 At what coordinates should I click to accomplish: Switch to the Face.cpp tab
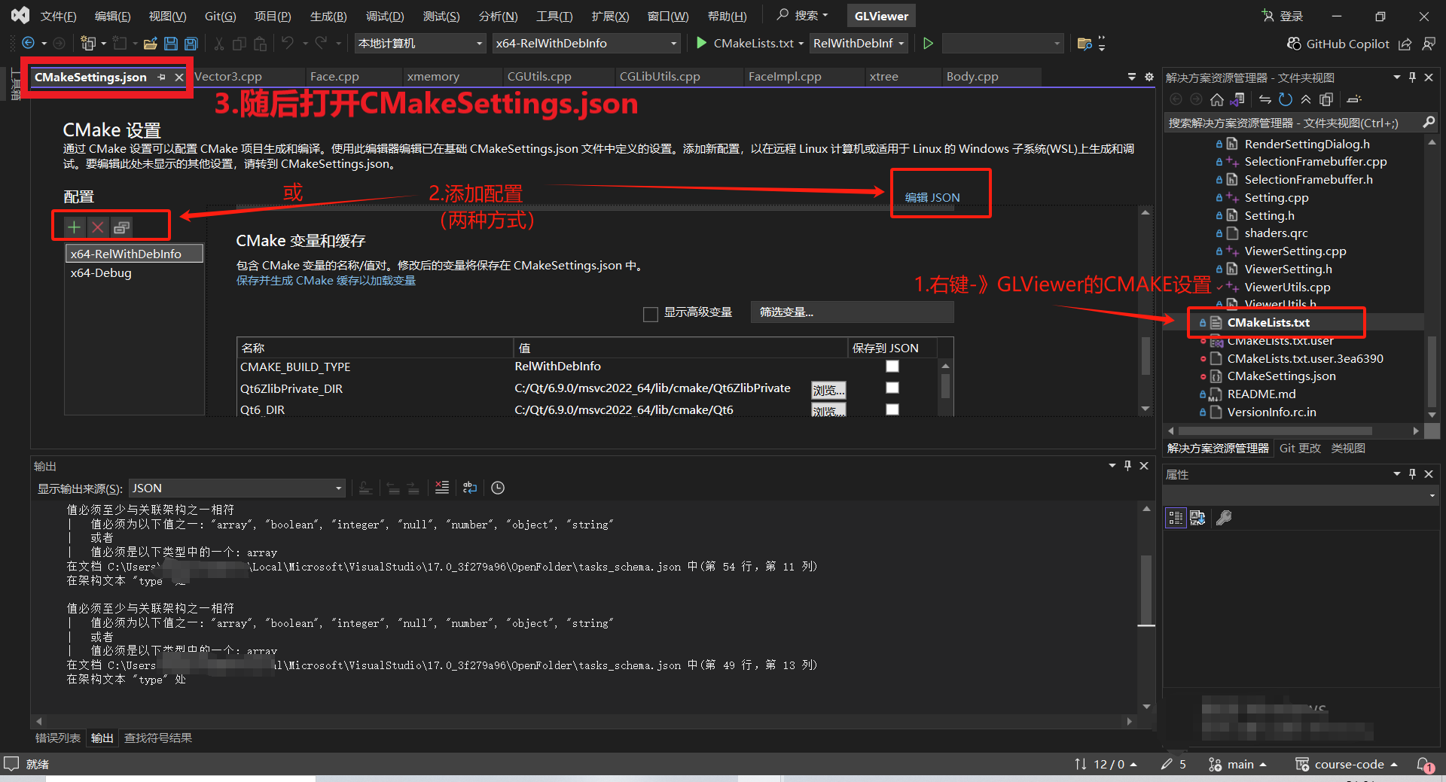[334, 77]
